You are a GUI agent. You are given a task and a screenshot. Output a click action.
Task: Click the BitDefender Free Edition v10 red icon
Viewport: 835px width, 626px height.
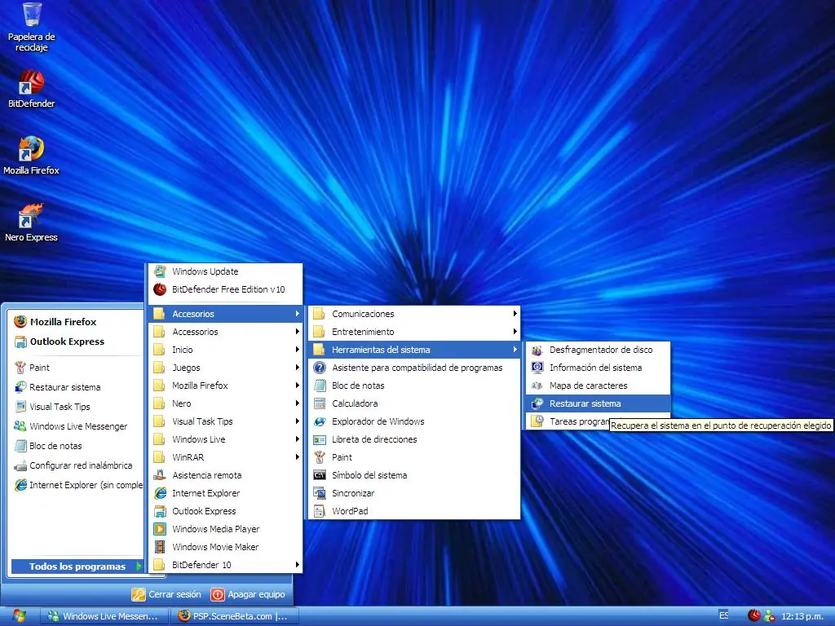coord(160,289)
